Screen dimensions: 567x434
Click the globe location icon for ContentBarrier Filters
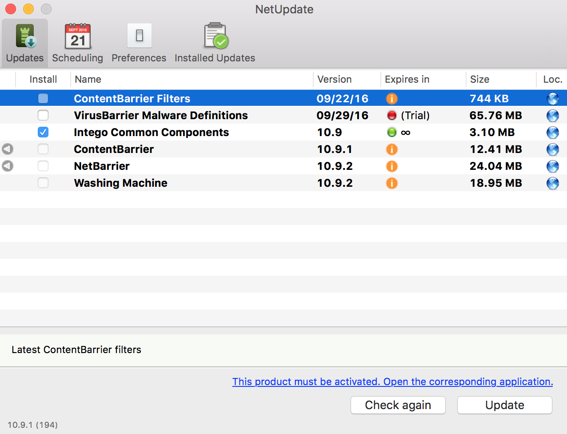[553, 98]
